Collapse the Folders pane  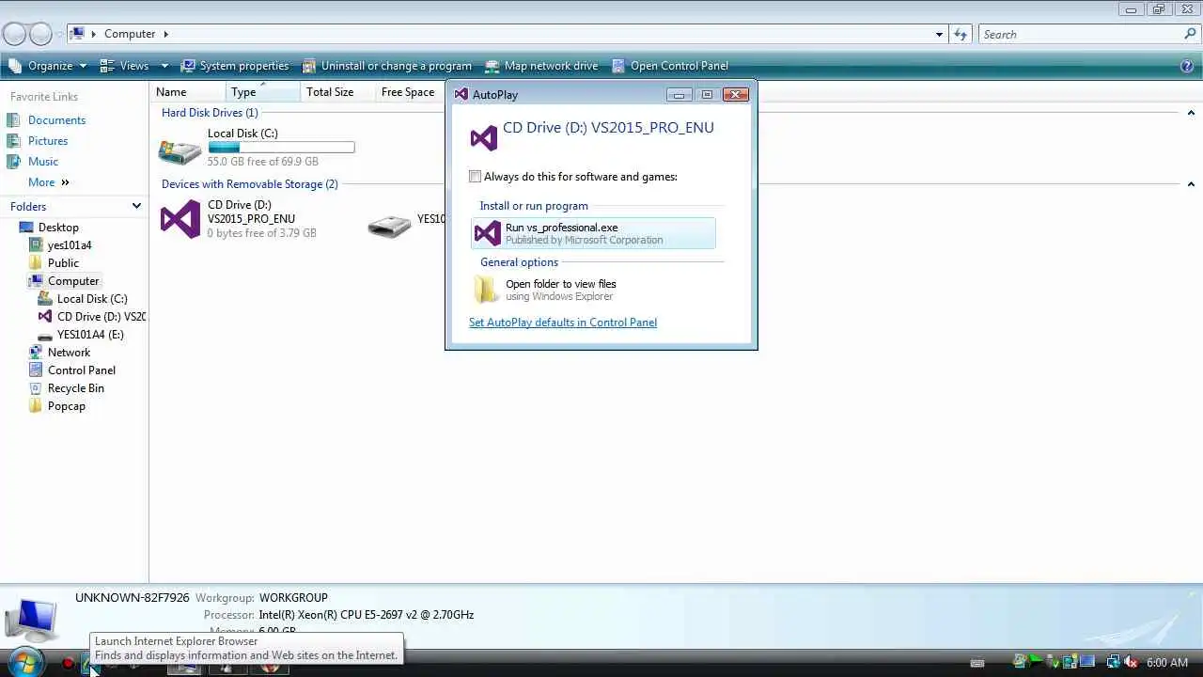(x=136, y=207)
